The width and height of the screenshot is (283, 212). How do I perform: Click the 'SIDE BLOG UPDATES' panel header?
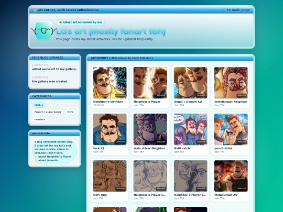55,58
